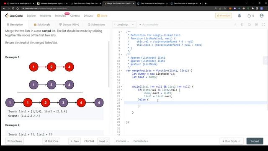Click the editor info icon
This screenshot has height=151, width=268.
[235, 24]
